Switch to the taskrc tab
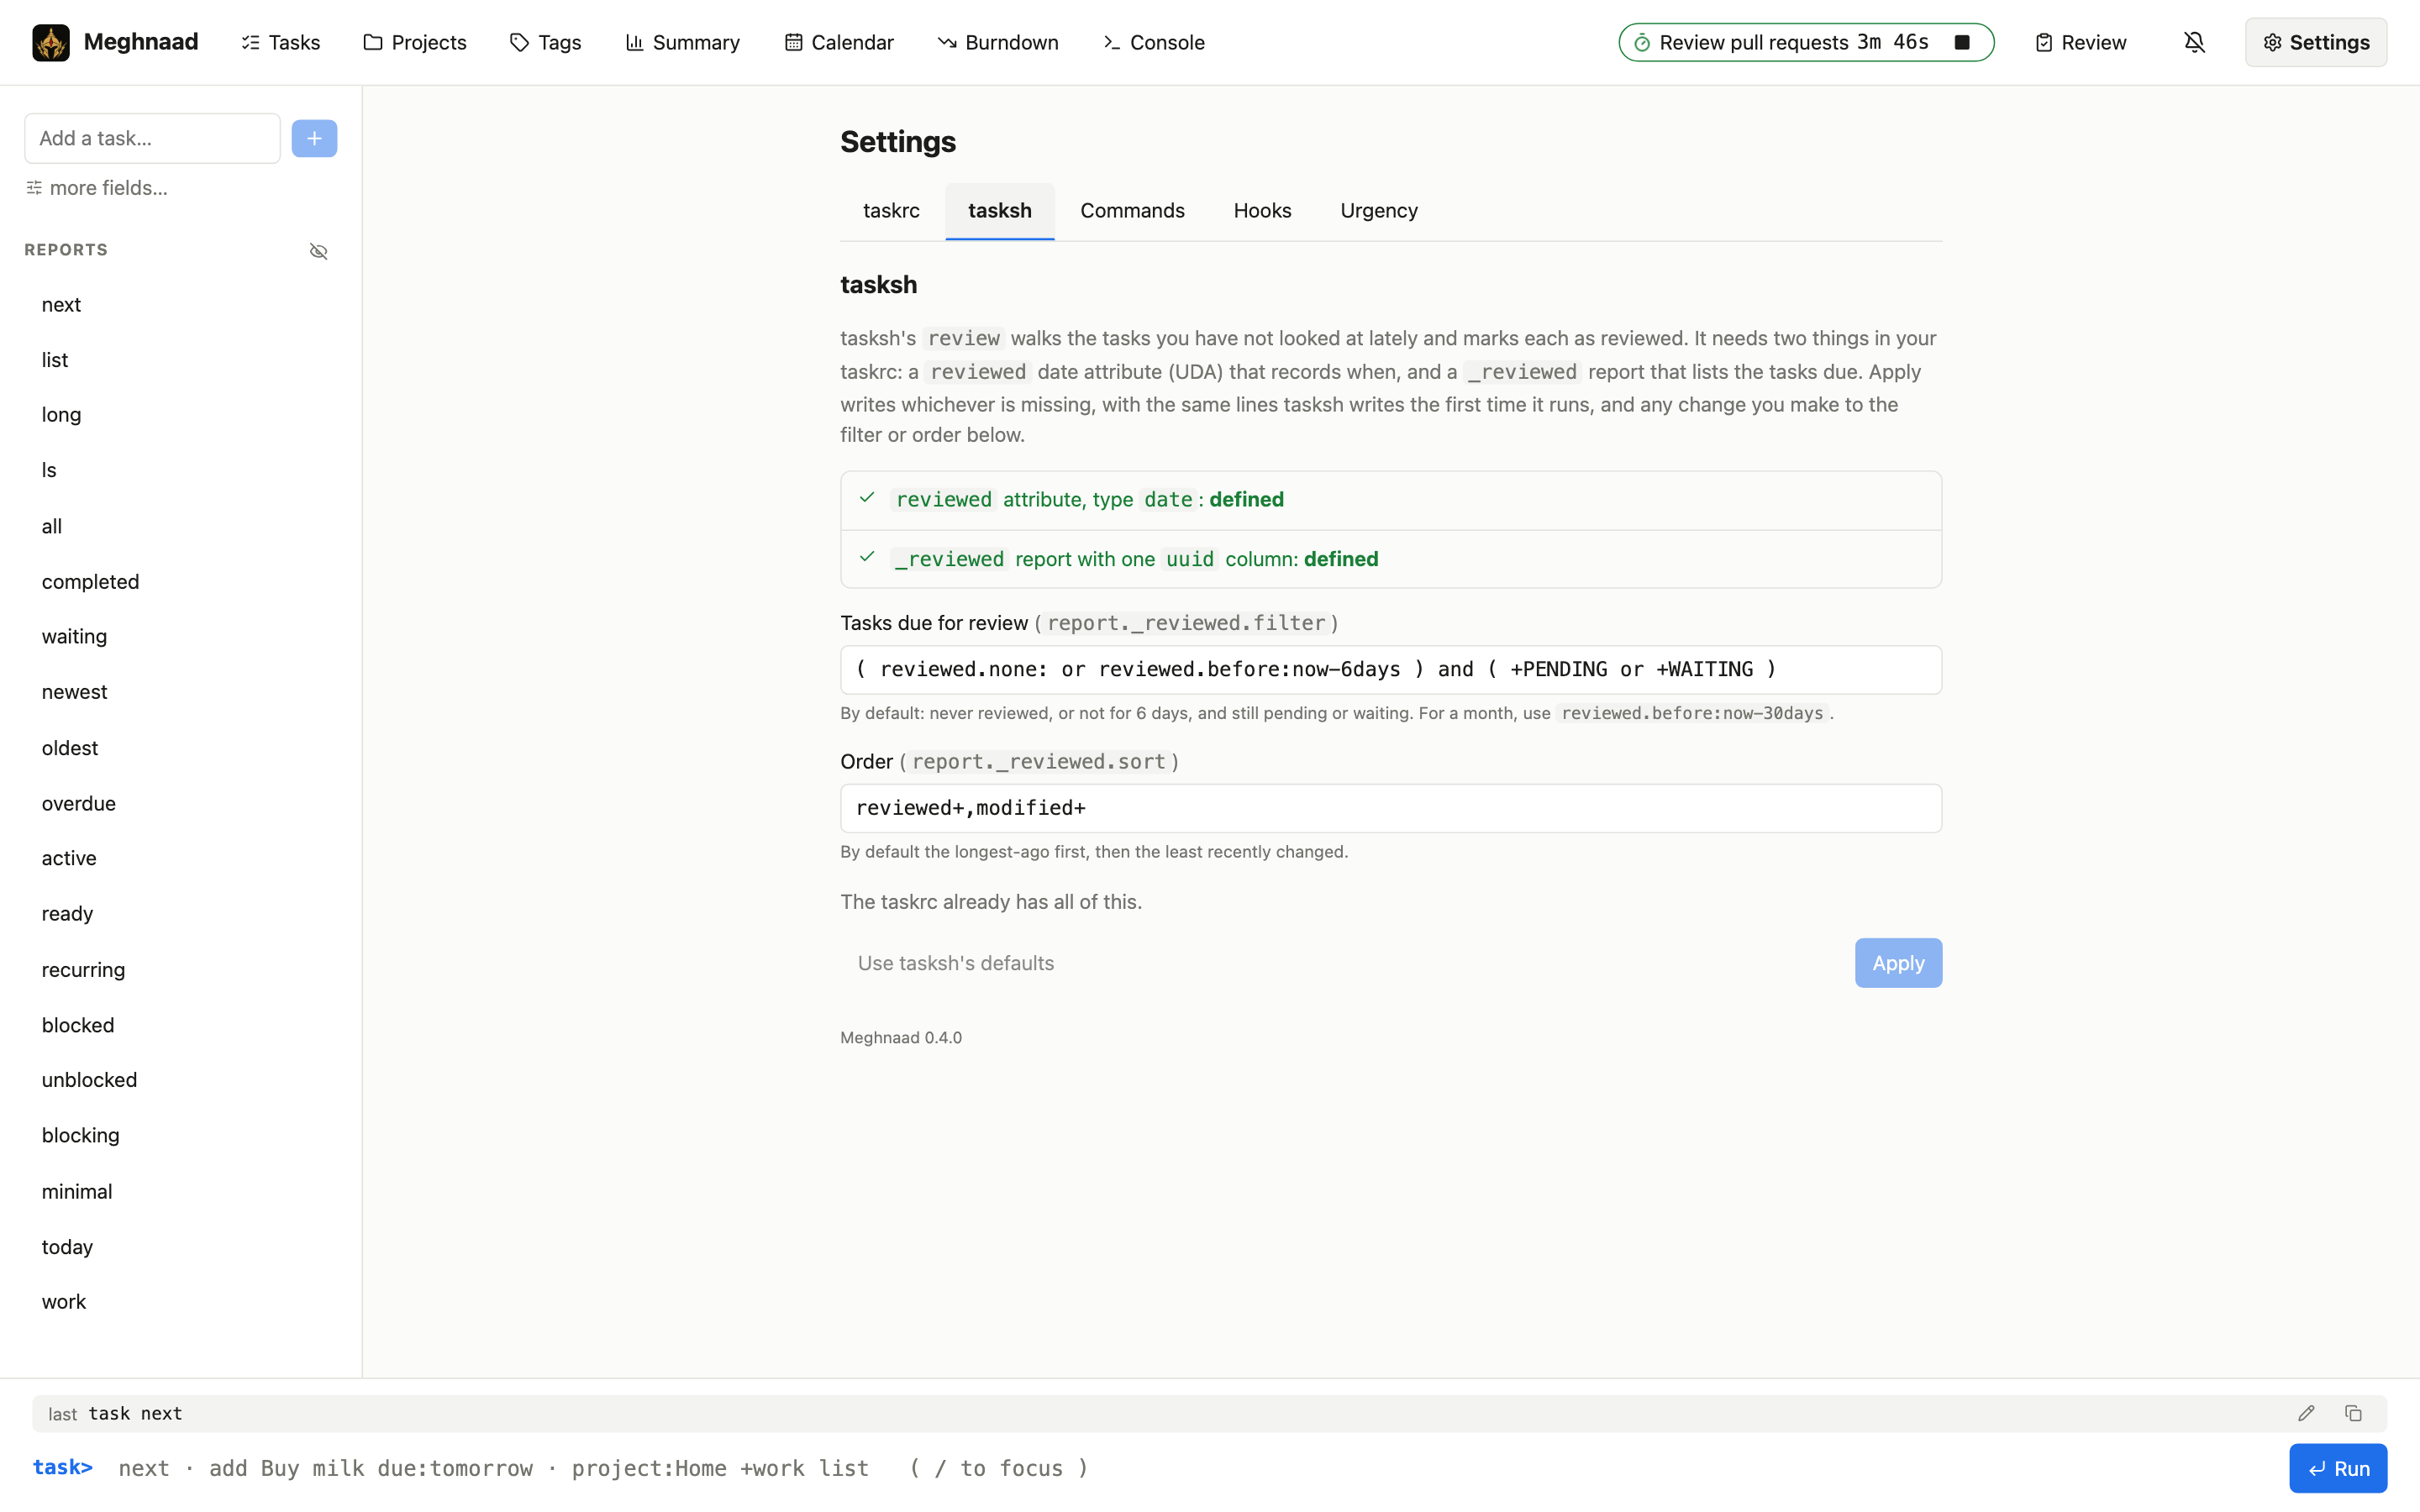The height and width of the screenshot is (1512, 2420). pyautogui.click(x=891, y=211)
